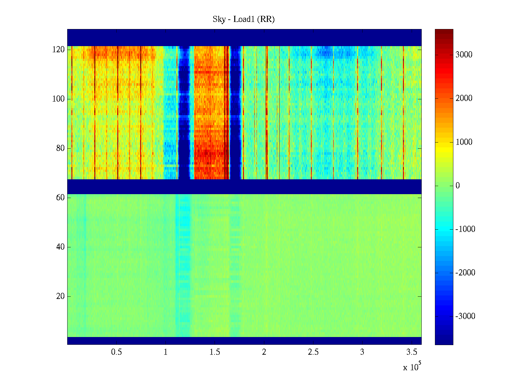Click the x-axis tick label 2.5

point(313,352)
